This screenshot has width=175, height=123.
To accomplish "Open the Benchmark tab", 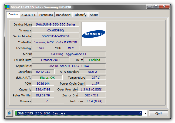I will click(64, 15).
